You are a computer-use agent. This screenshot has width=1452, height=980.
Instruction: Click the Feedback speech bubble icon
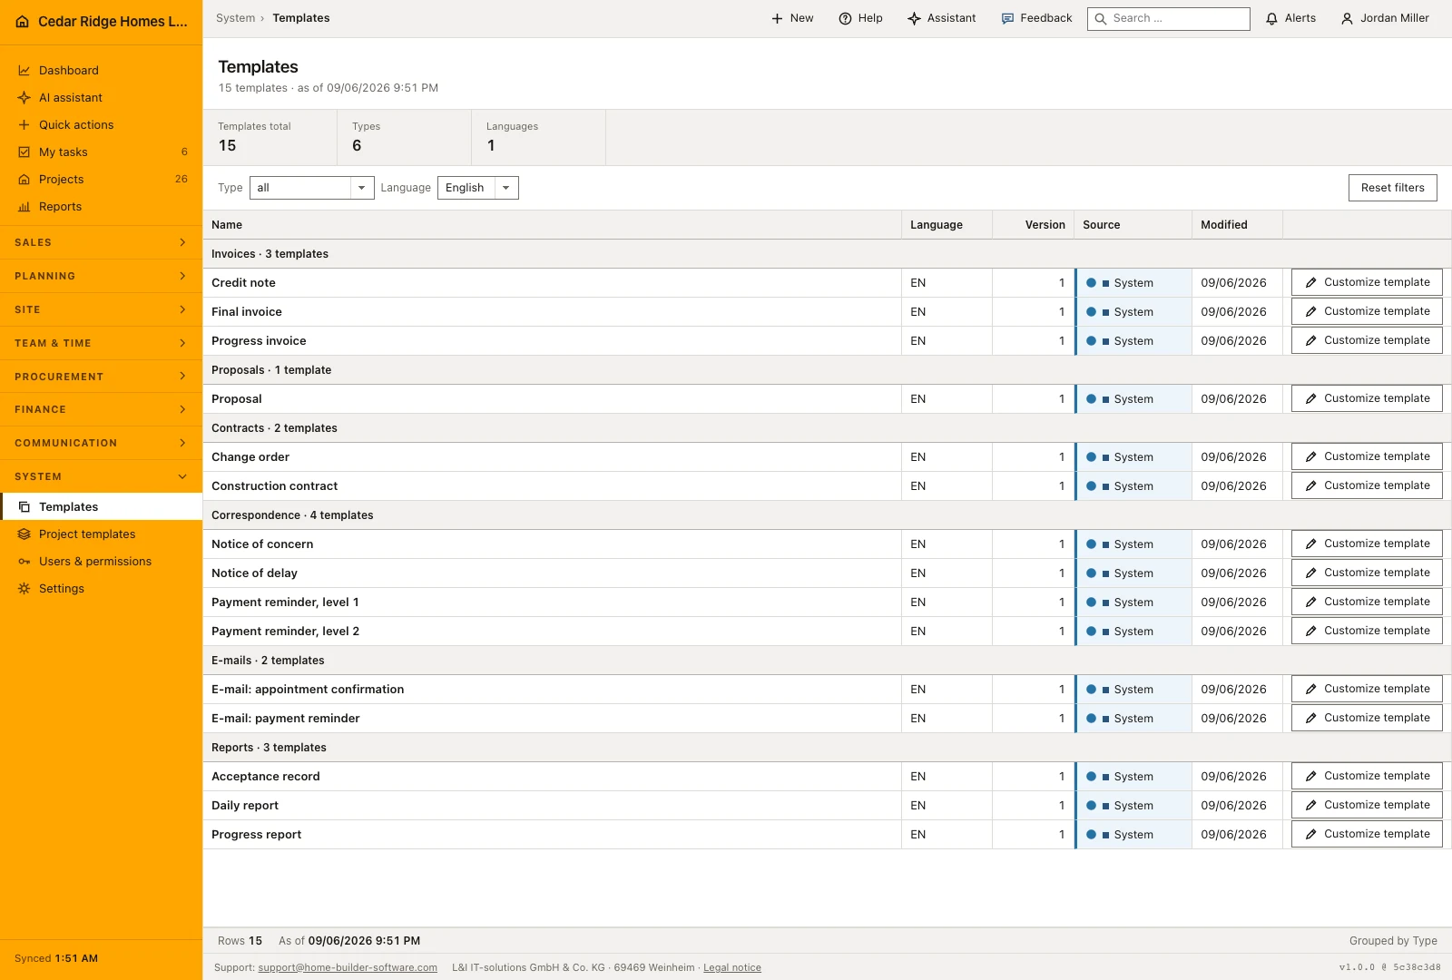point(1007,18)
